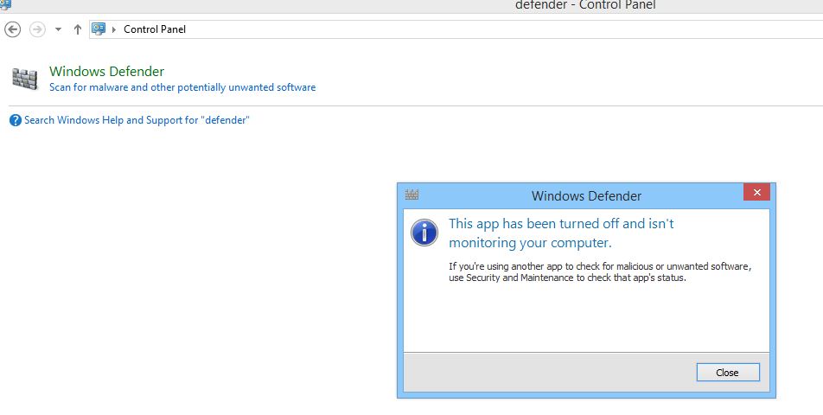This screenshot has width=823, height=415.
Task: Go back with the Back arrow button
Action: pyautogui.click(x=13, y=29)
